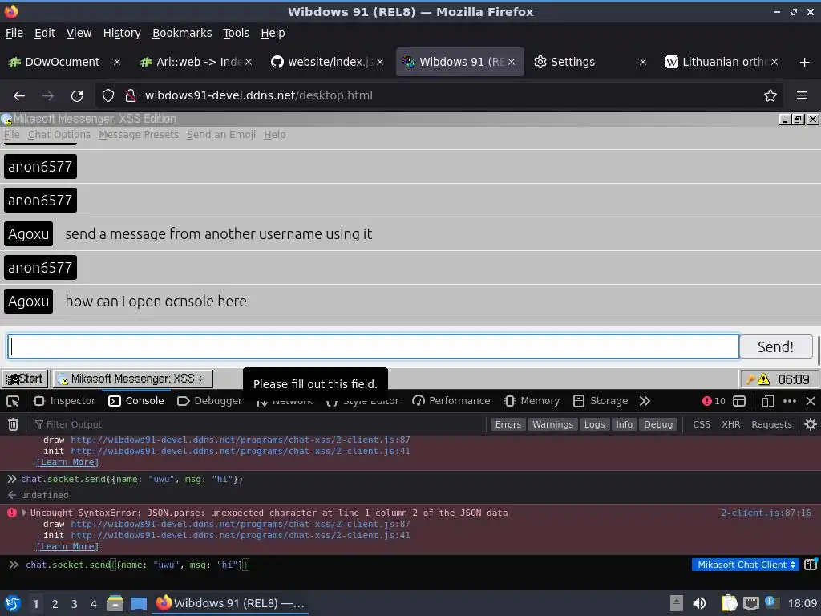Toggle the Warnings filter in console
This screenshot has height=616, width=821.
552,424
